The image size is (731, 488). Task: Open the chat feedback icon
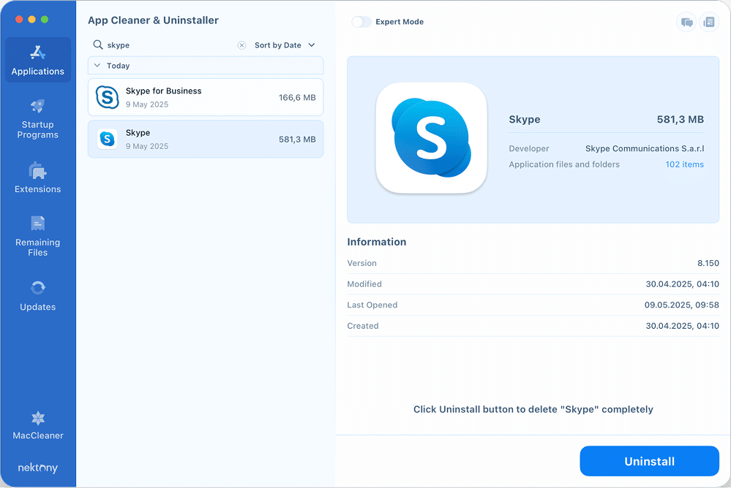[686, 22]
